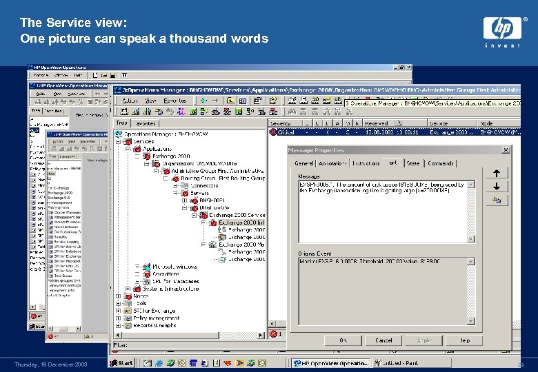The image size is (538, 372).
Task: Sort messages by the Severity column header
Action: [286, 123]
